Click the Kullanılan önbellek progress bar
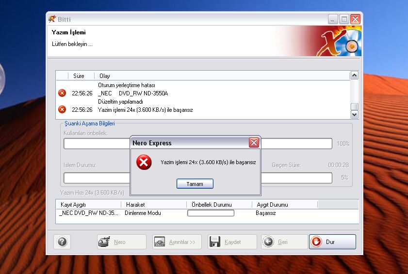The height and width of the screenshot is (274, 408). [x=198, y=143]
